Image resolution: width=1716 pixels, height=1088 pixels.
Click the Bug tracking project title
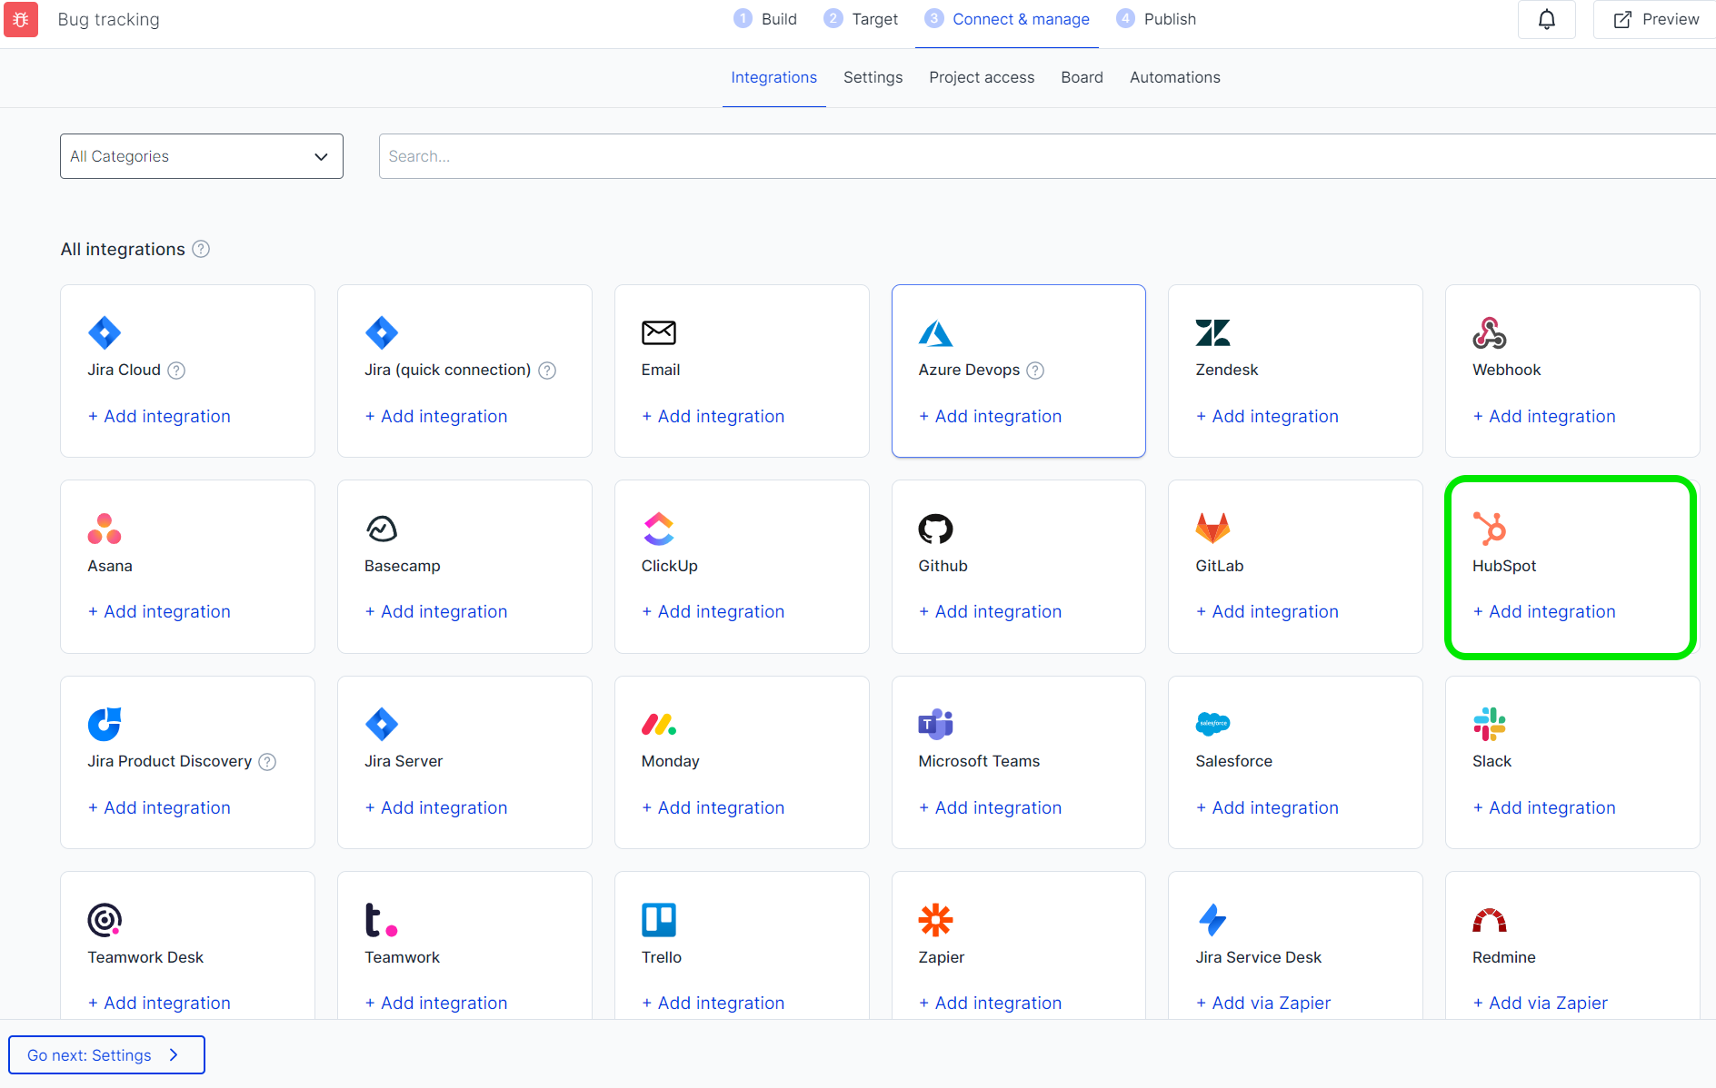pyautogui.click(x=108, y=19)
